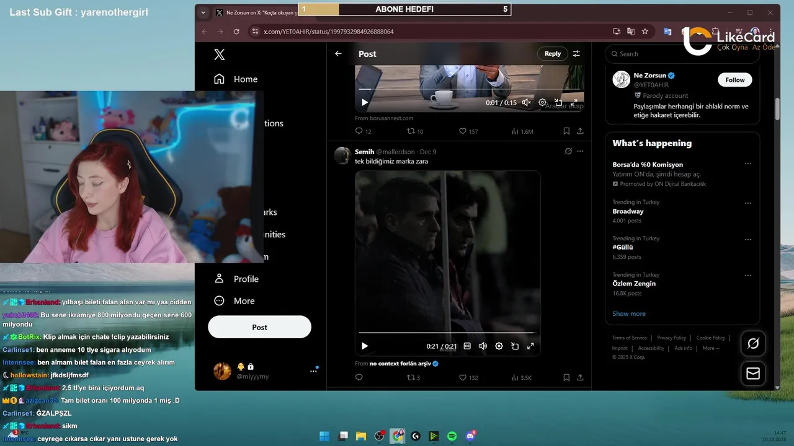Image resolution: width=794 pixels, height=446 pixels.
Task: Go back using the Post header arrow
Action: [x=338, y=54]
